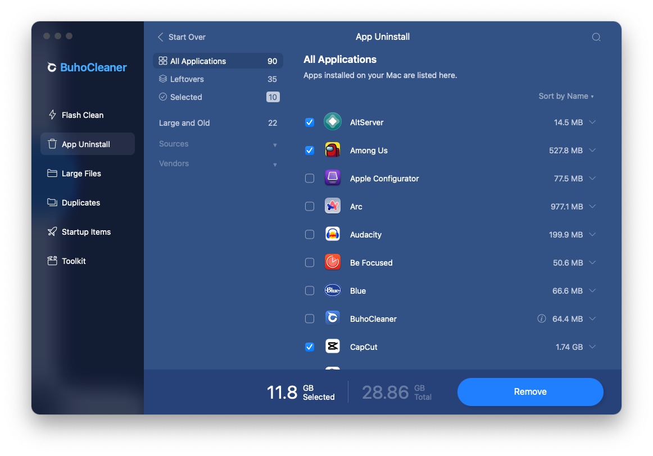Open the Duplicates section
The width and height of the screenshot is (653, 456).
[x=88, y=202]
